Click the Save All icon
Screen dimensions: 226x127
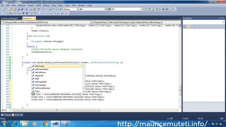(22, 9)
